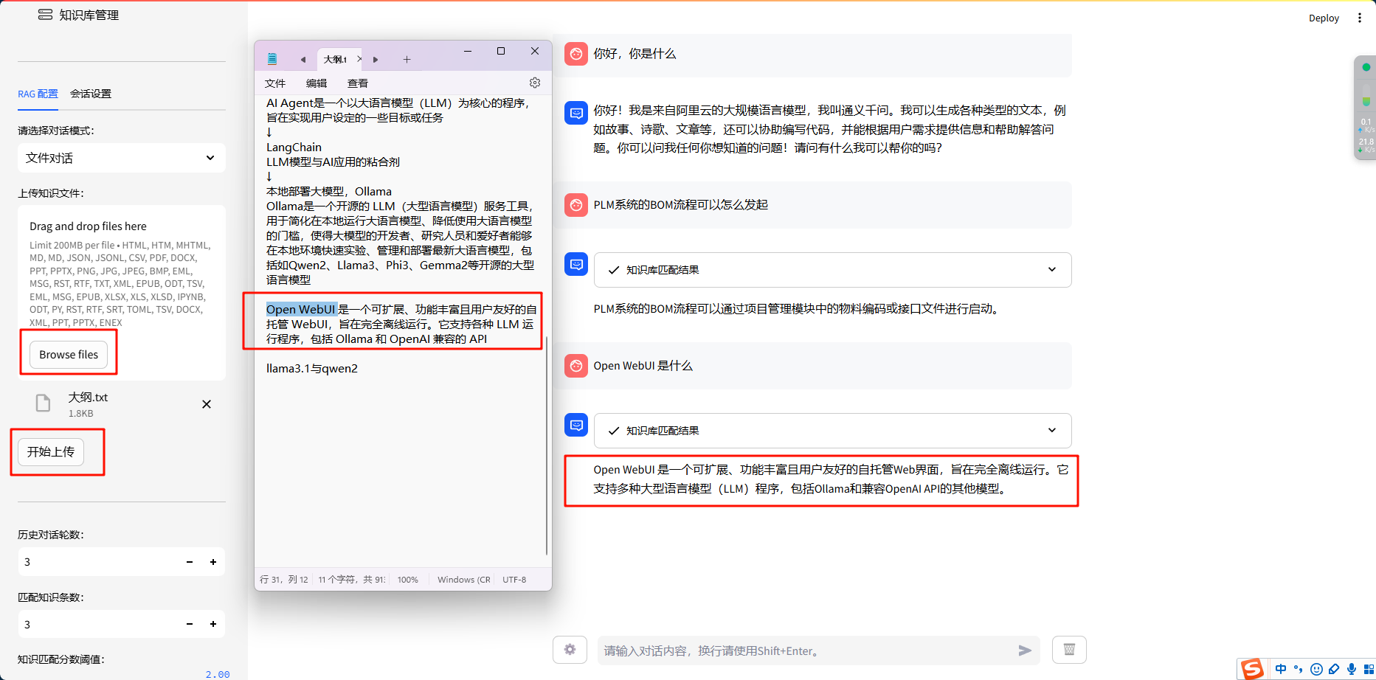Clear the chat history with trash icon
Screen dimensions: 1376x680
coord(1069,650)
